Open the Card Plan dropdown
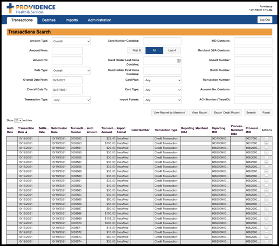The height and width of the screenshot is (246, 279). (x=162, y=80)
